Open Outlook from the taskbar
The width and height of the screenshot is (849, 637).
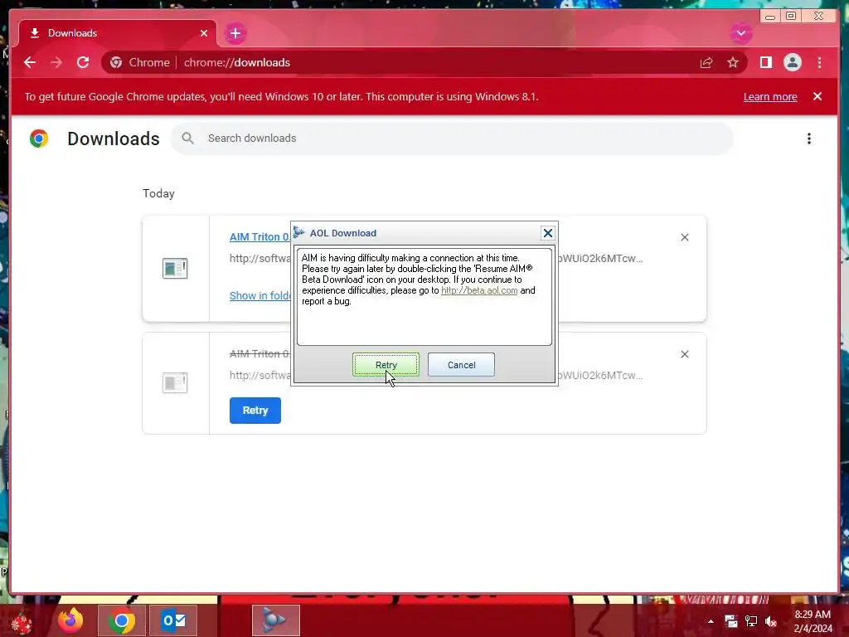[x=173, y=620]
